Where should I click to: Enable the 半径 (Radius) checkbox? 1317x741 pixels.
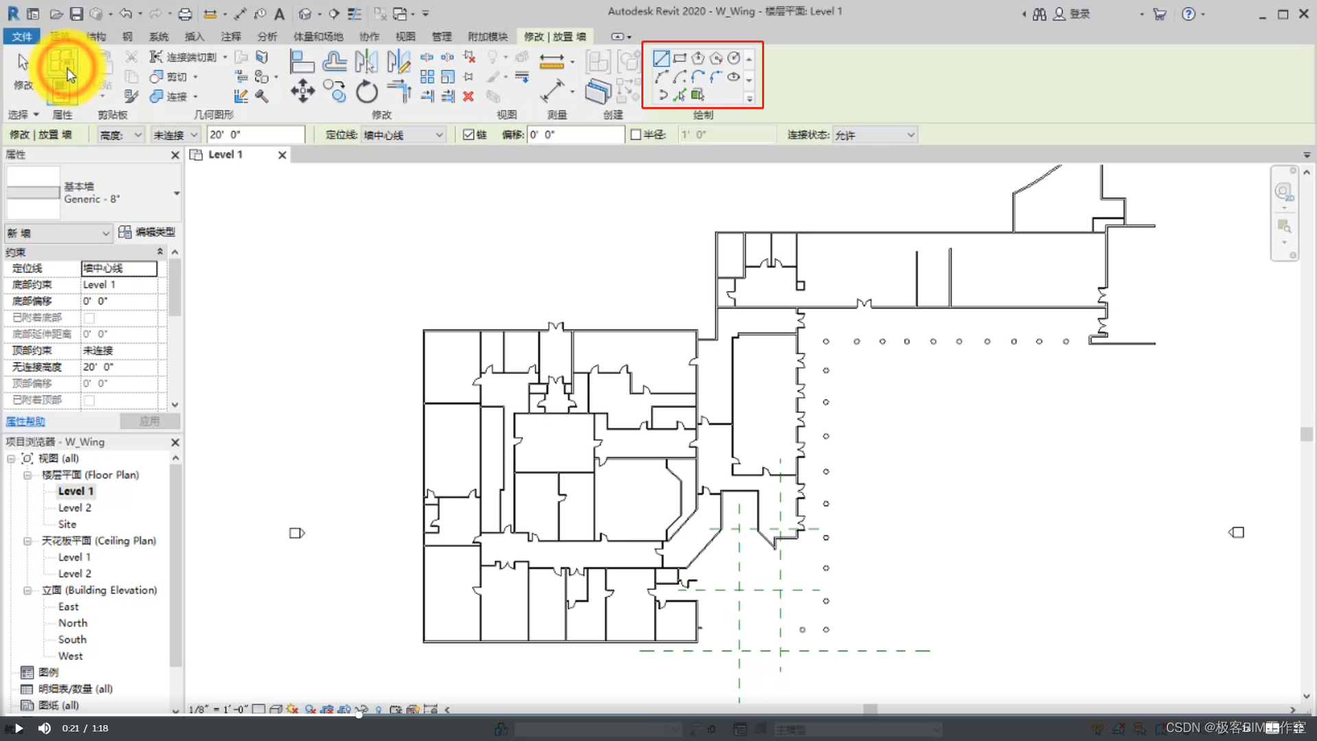(636, 135)
